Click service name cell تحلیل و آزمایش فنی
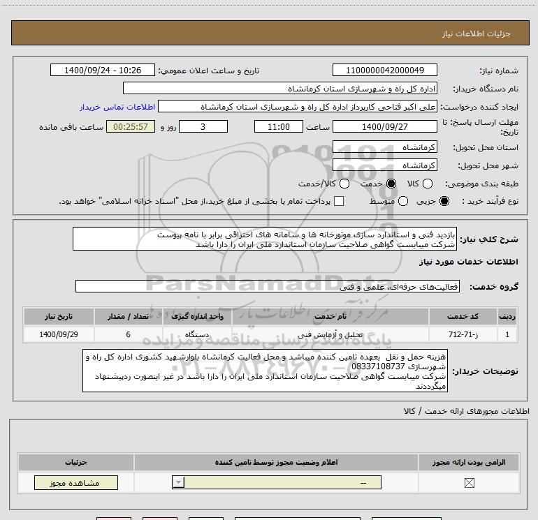 point(330,334)
